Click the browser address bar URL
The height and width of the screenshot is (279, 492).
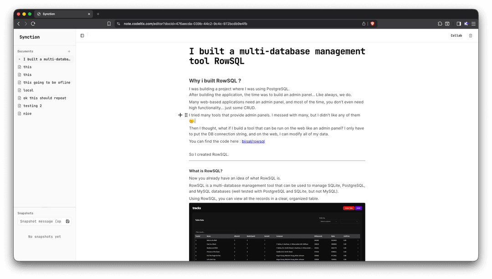pos(185,24)
